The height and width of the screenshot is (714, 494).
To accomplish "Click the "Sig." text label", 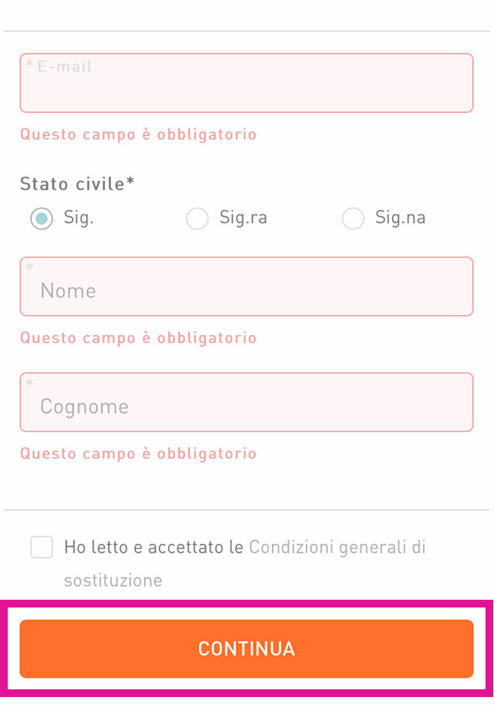I will pyautogui.click(x=79, y=218).
